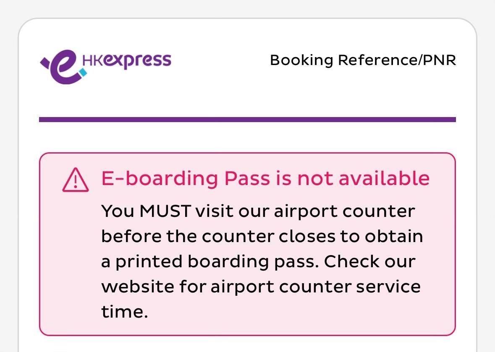
Task: Tap the word 'website' in the alert message
Action: coord(137,287)
